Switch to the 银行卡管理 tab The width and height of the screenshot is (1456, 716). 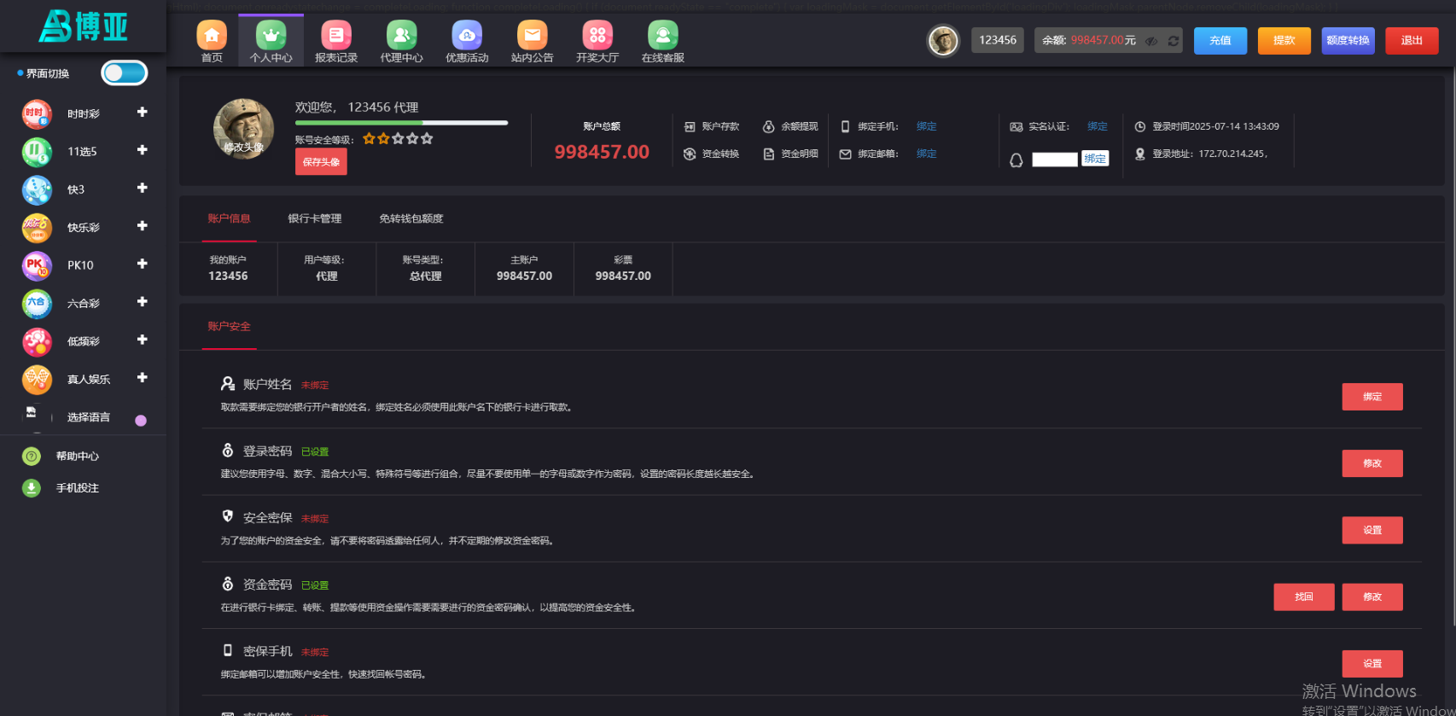[x=315, y=218]
